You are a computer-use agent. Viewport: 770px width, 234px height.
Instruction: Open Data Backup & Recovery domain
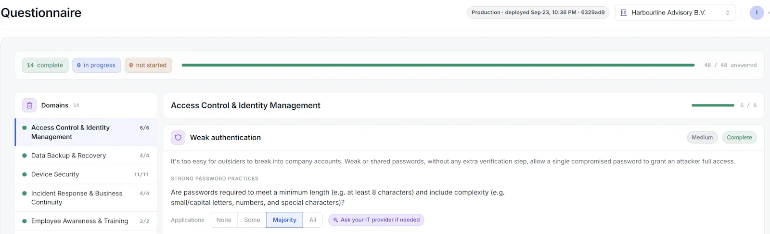(x=86, y=156)
